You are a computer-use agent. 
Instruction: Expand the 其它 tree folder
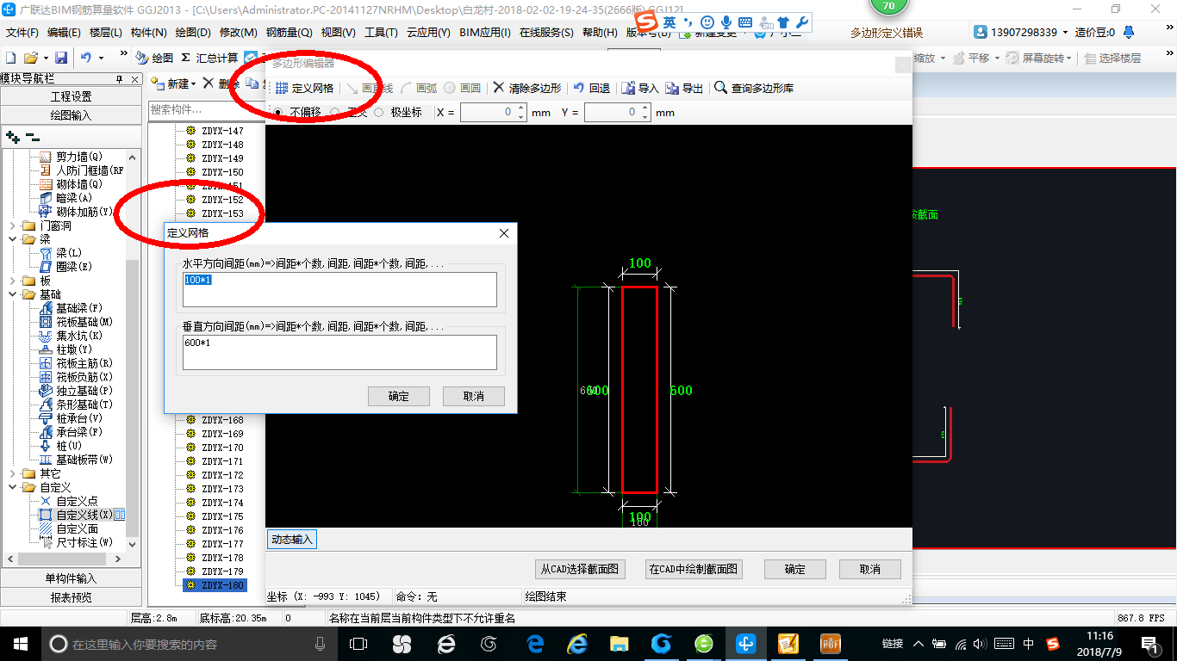(12, 473)
